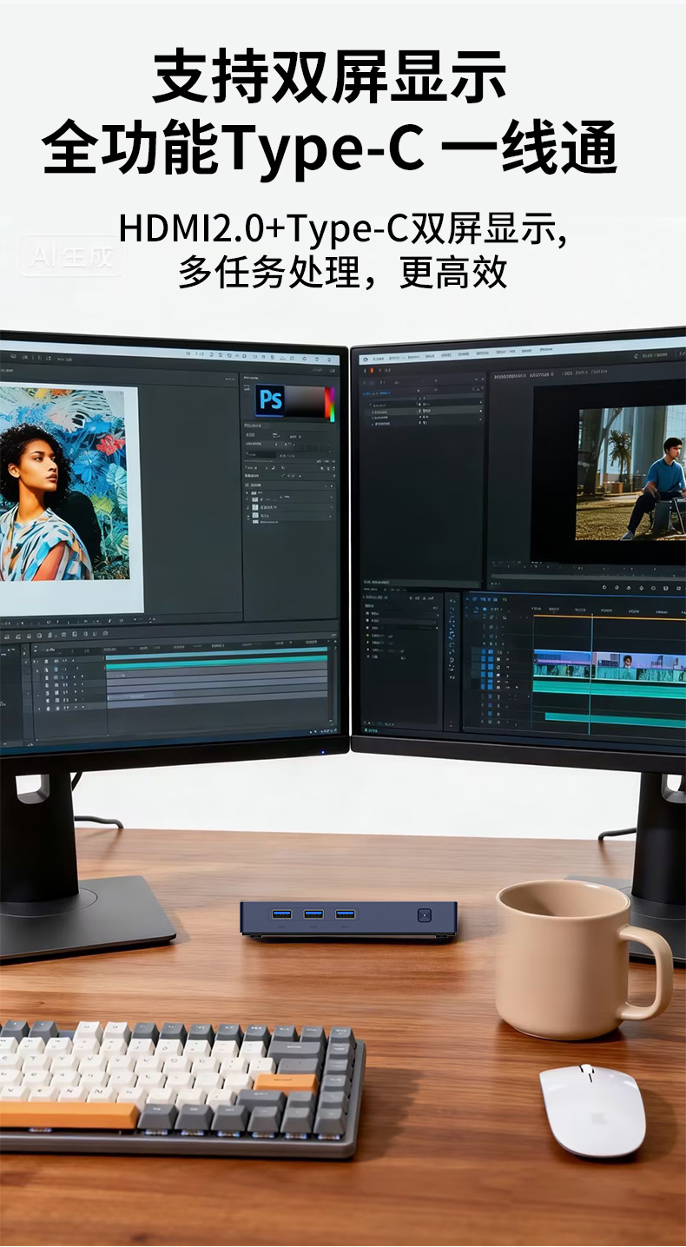This screenshot has width=686, height=1247.
Task: Pick from the rainbow spectrum strip beside Ps logo
Action: pyautogui.click(x=329, y=403)
